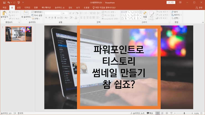Open 클립보드 dialog launcher
Viewport: 205px width, 115px height.
[19, 22]
